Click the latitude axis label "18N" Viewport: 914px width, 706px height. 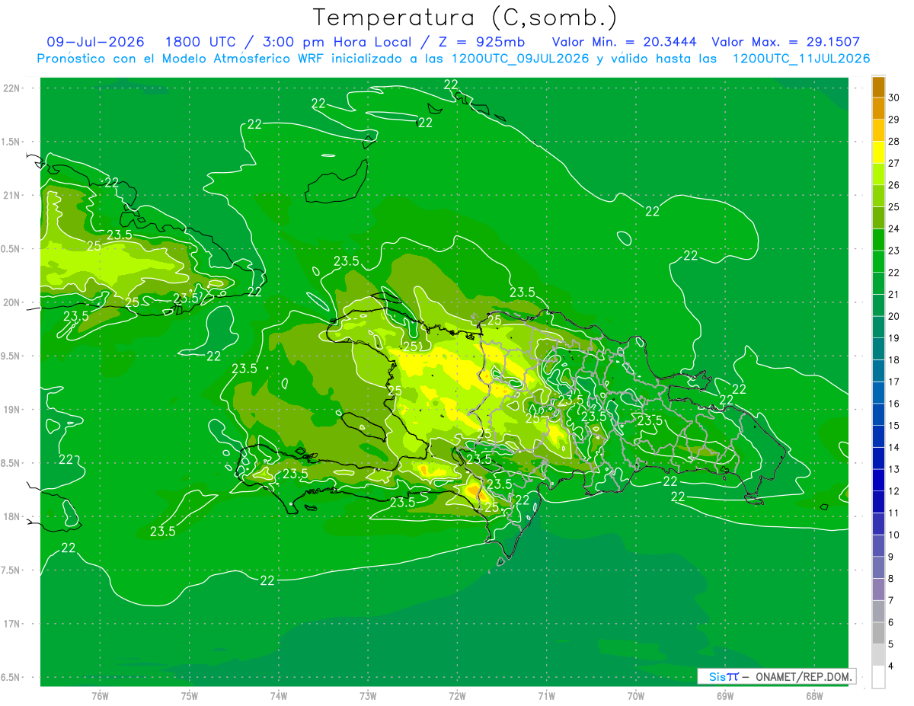pyautogui.click(x=12, y=516)
